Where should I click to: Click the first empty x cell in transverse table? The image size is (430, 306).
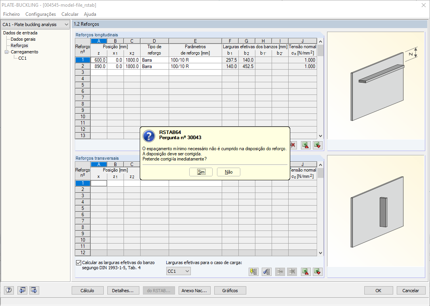pos(99,183)
